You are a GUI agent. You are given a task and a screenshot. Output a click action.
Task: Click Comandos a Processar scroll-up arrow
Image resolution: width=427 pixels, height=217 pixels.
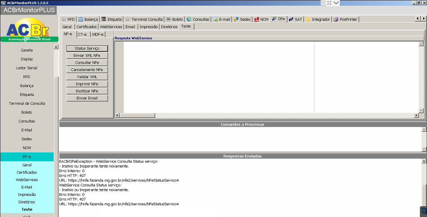tap(424, 129)
